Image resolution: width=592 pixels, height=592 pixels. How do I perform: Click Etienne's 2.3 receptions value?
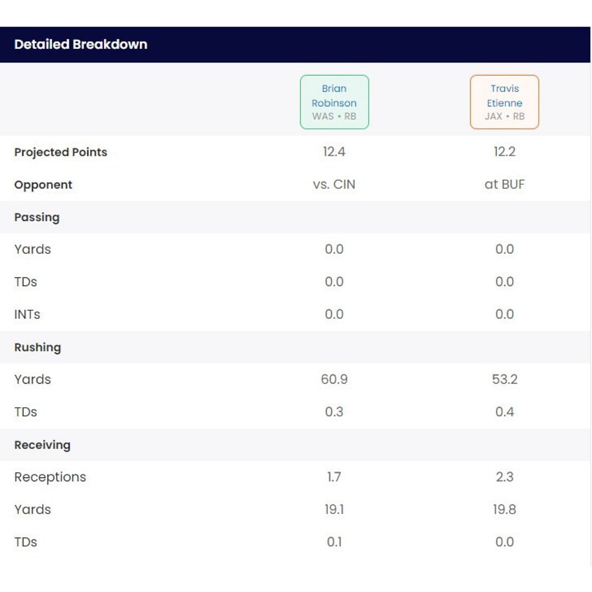[504, 477]
